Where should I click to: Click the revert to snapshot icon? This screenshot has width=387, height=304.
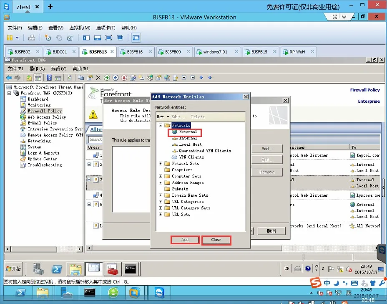click(x=59, y=38)
